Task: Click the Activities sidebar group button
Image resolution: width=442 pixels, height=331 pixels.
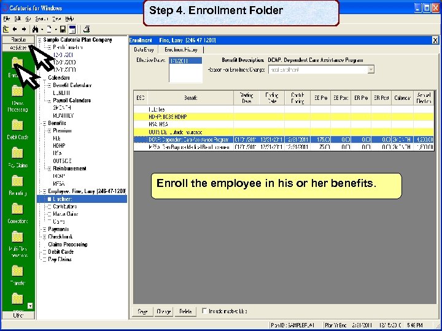Action: click(18, 48)
